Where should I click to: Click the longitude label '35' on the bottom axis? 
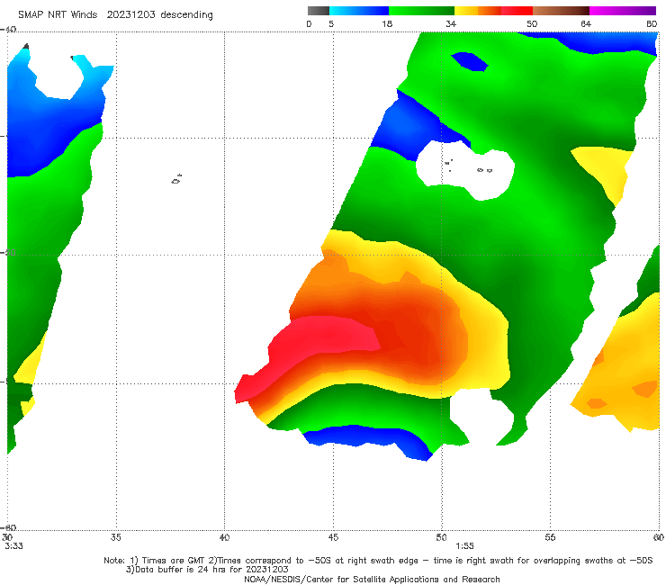115,537
